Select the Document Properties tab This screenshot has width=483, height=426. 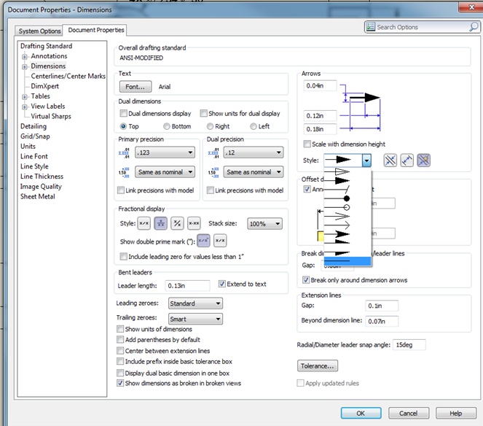point(96,30)
